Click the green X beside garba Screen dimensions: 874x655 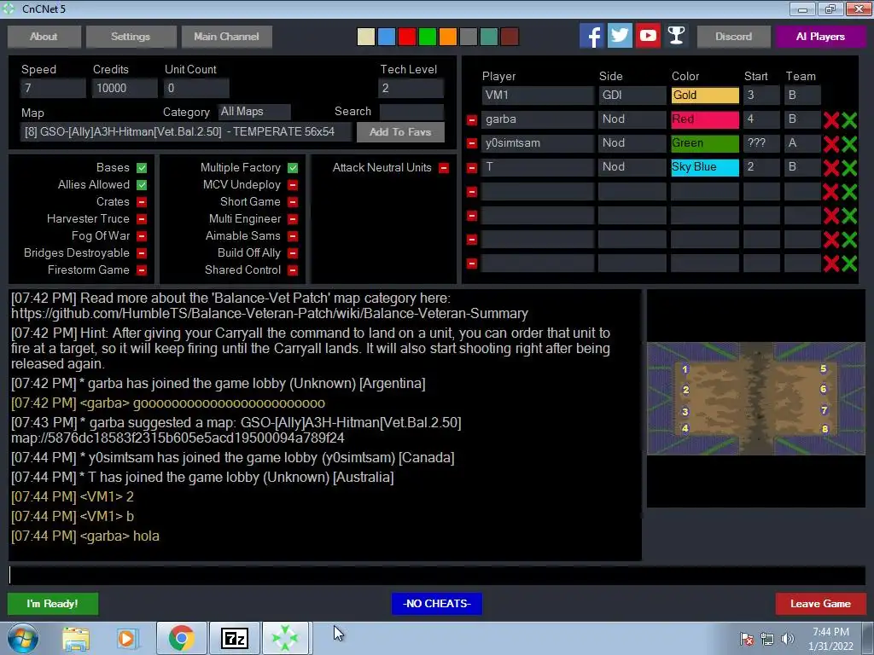pos(849,119)
